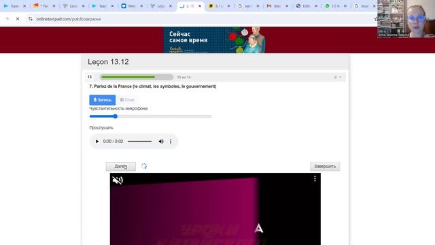Close the Mes tab
435x245 pixels.
pos(141,6)
